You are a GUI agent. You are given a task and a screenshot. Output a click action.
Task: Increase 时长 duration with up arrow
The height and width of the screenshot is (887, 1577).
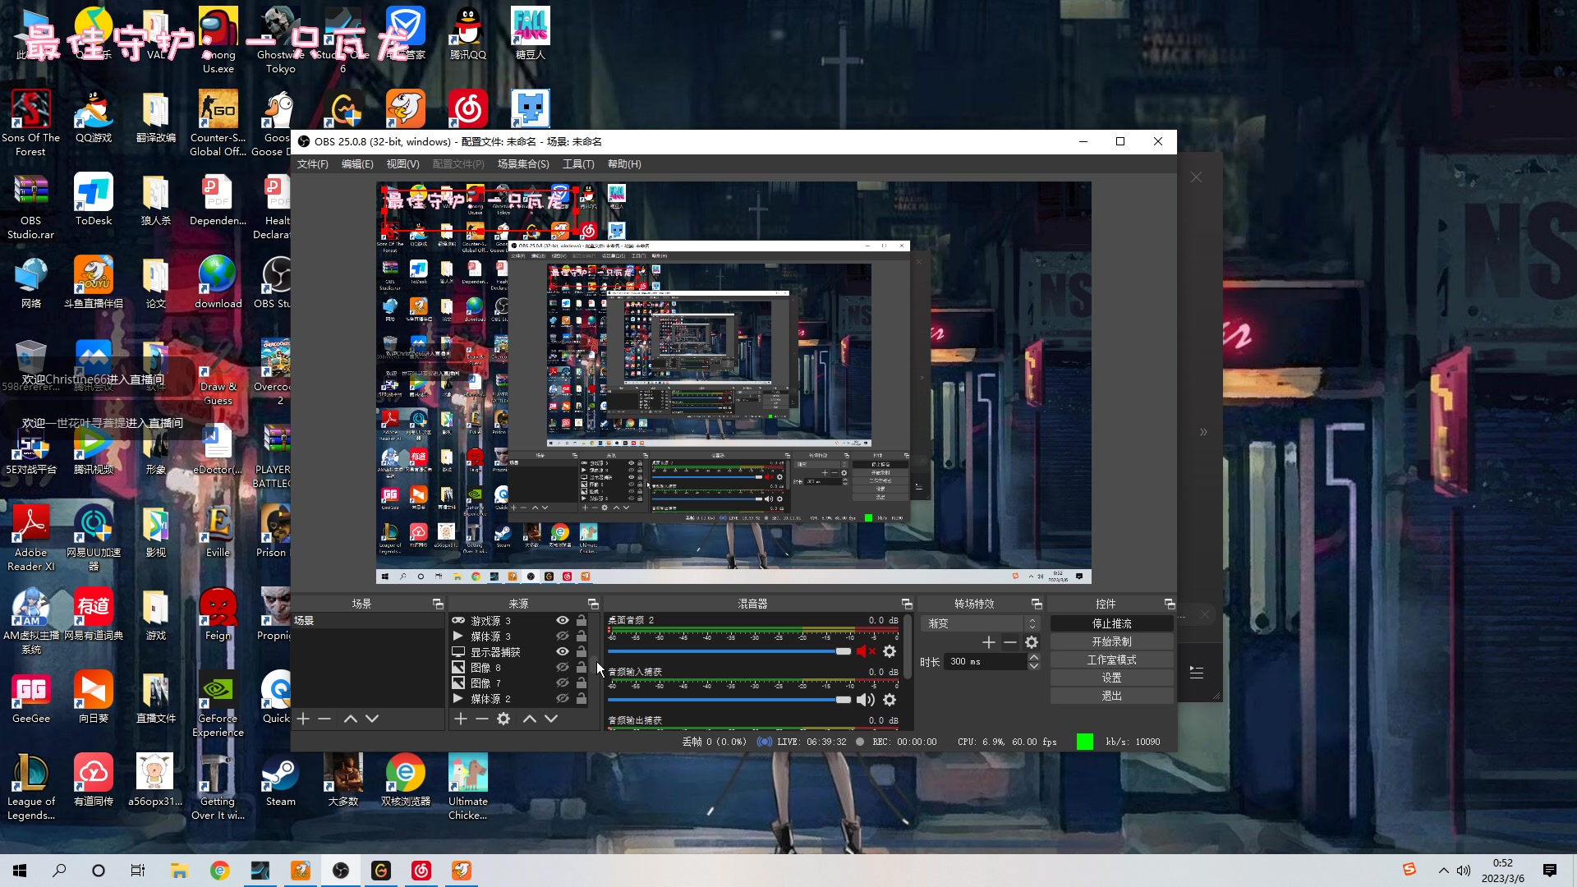pyautogui.click(x=1034, y=657)
